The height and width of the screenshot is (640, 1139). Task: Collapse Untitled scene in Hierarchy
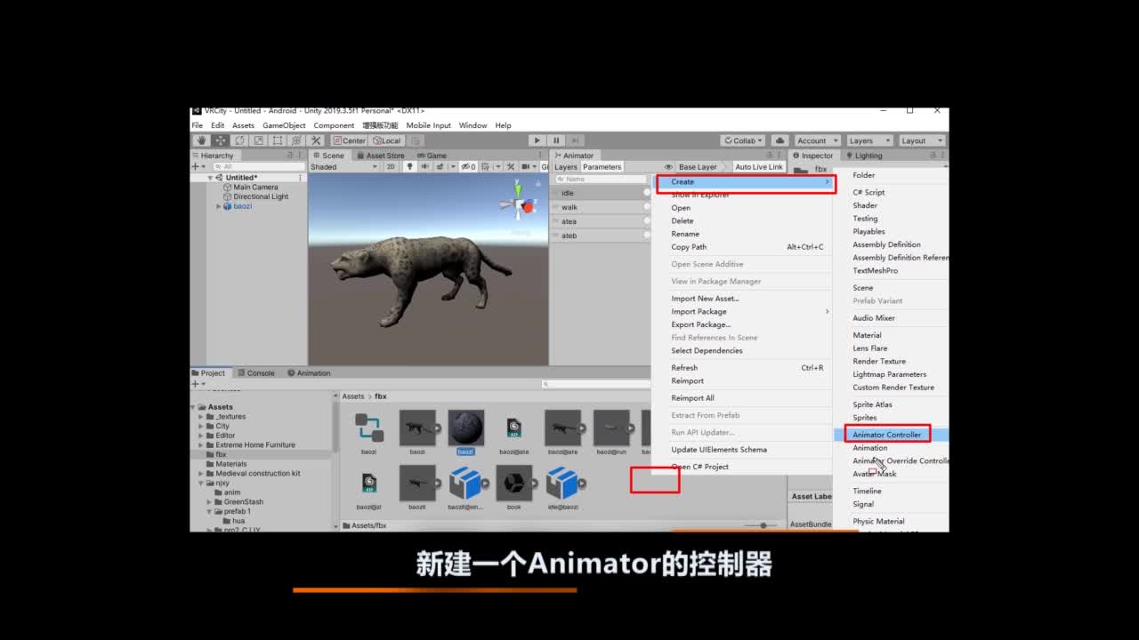coord(211,178)
